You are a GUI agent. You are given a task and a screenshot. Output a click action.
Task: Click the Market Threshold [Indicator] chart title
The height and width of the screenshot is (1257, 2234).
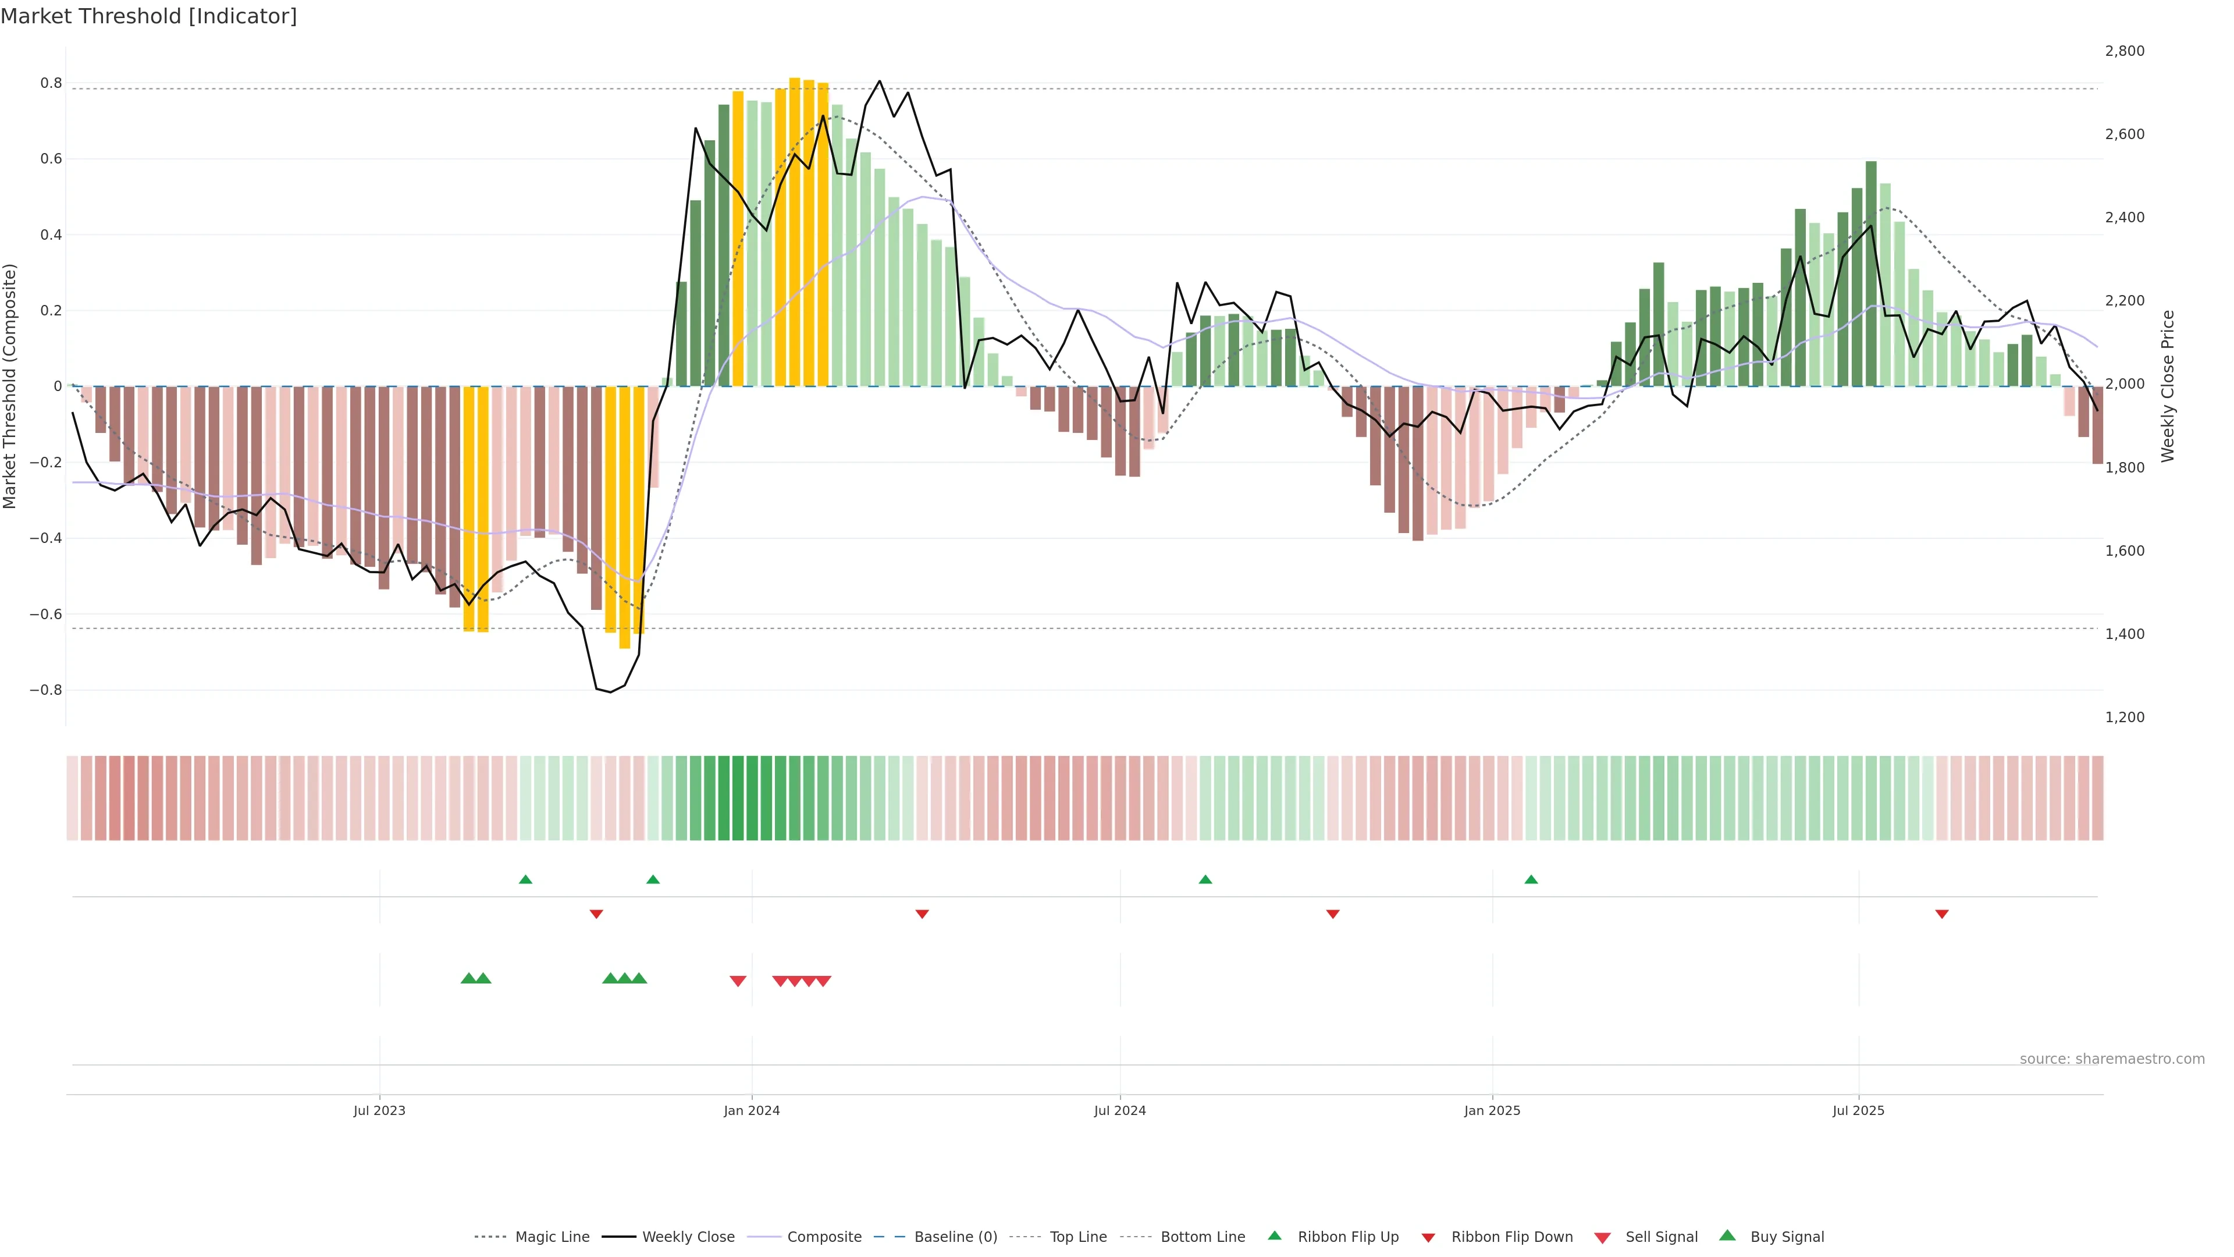click(148, 16)
